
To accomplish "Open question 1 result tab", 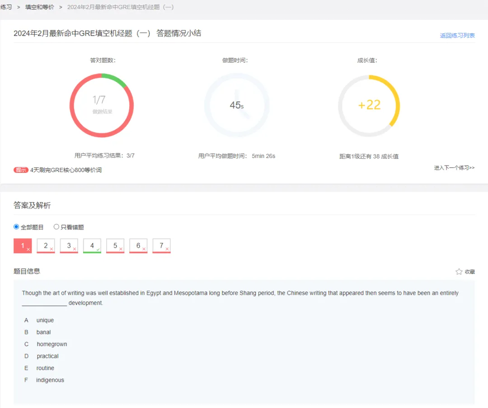I will (x=23, y=246).
